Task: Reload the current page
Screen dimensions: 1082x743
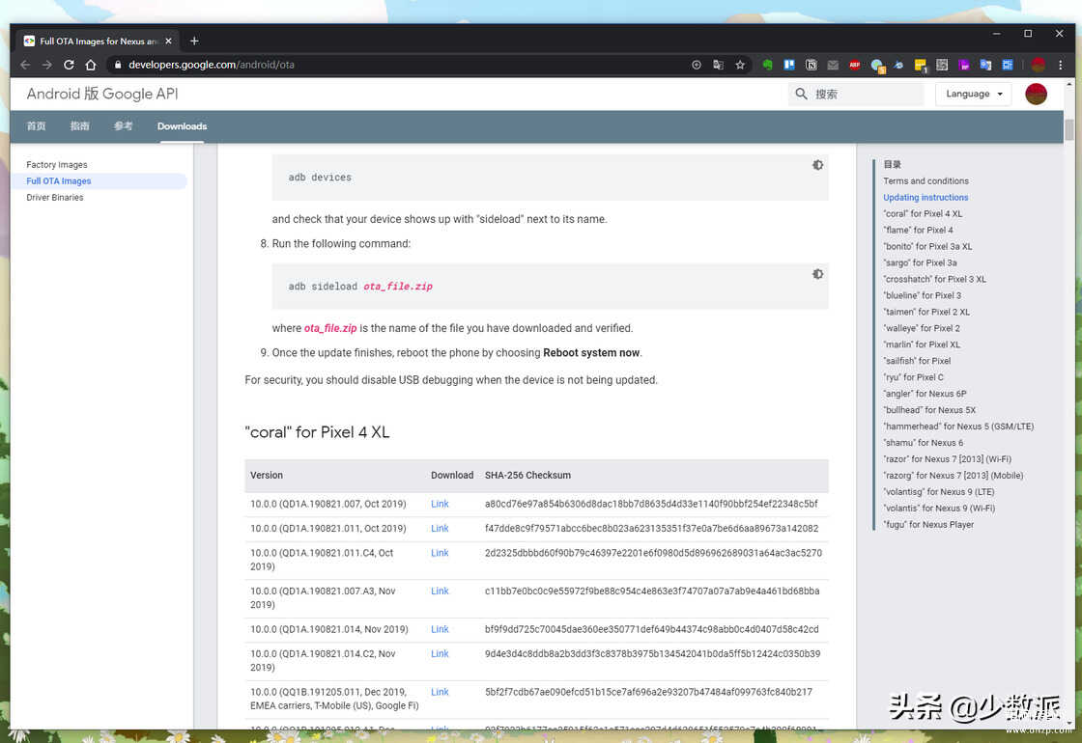Action: (x=69, y=65)
